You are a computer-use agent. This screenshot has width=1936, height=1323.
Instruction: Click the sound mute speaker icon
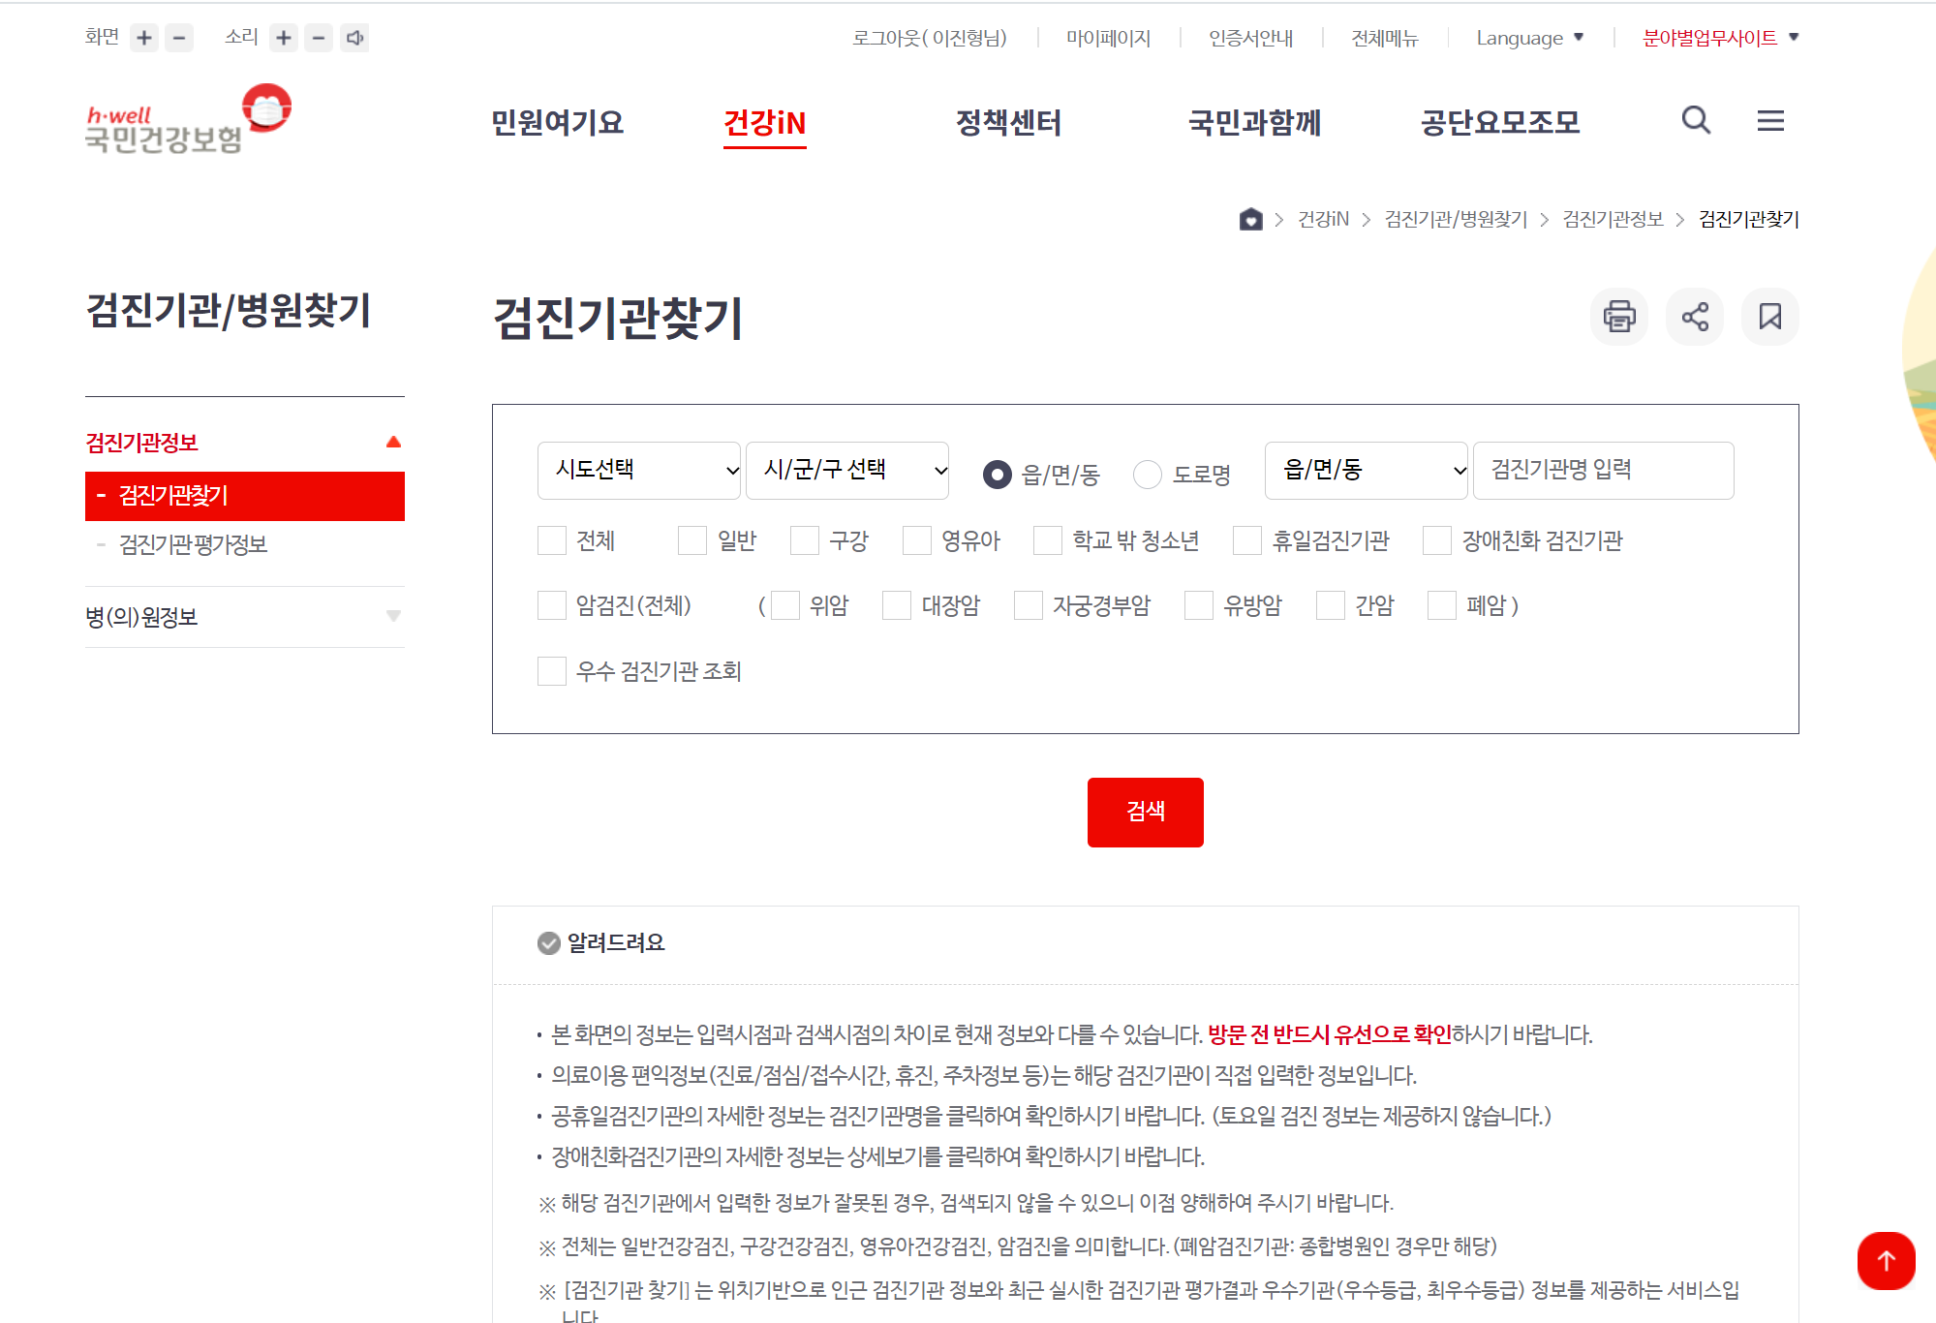[354, 38]
